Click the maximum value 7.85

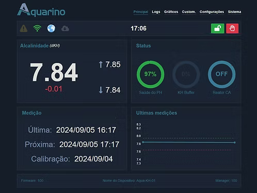click(113, 65)
